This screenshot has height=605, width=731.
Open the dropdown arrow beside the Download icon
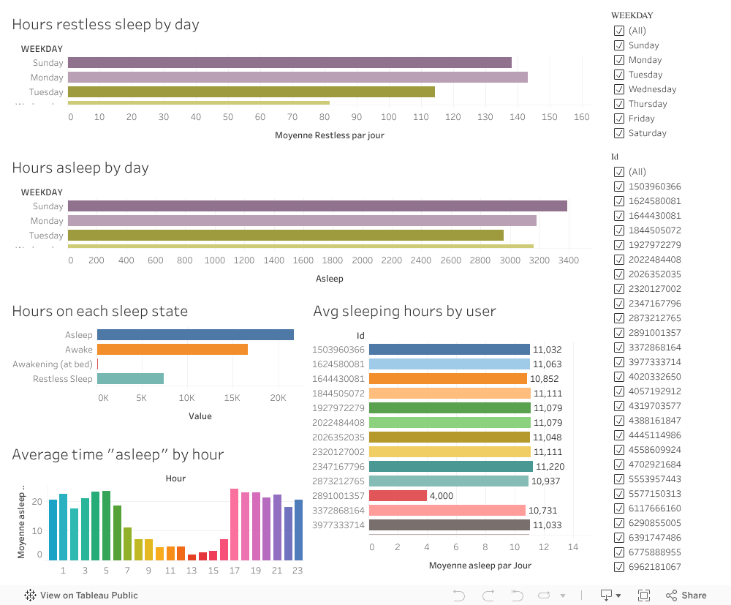point(618,596)
